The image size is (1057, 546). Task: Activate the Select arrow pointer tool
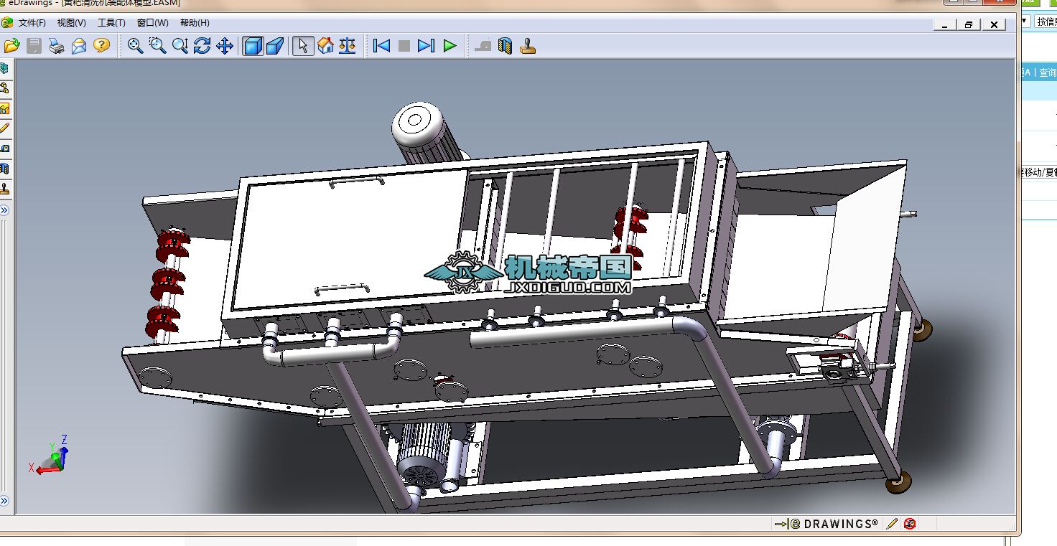click(303, 46)
